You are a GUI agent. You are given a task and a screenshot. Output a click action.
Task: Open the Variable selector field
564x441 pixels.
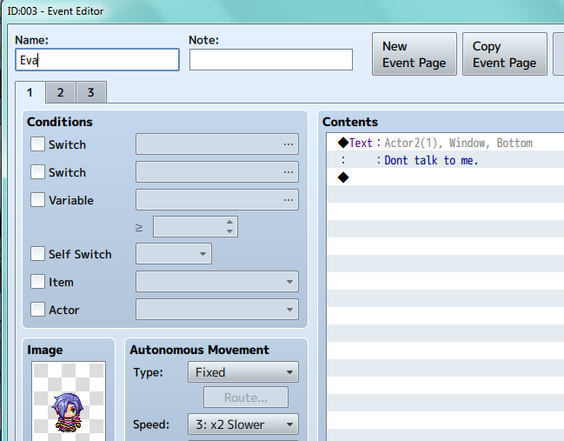pos(217,199)
